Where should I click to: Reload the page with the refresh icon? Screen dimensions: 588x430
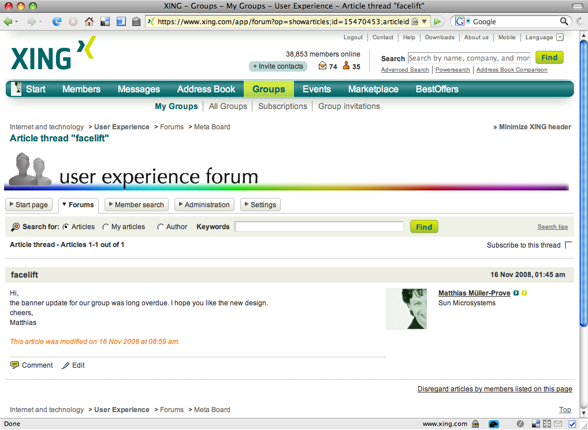click(57, 22)
